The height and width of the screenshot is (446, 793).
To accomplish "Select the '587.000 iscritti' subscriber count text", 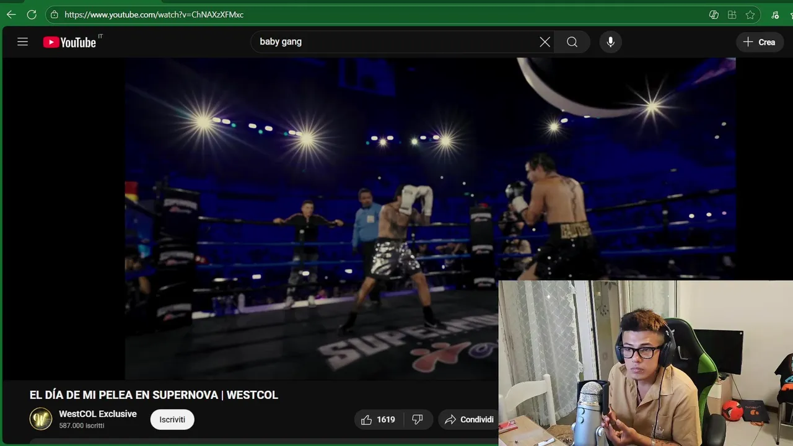I will click(x=81, y=426).
